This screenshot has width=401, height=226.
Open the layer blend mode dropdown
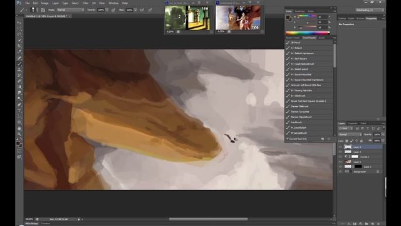pyautogui.click(x=350, y=134)
